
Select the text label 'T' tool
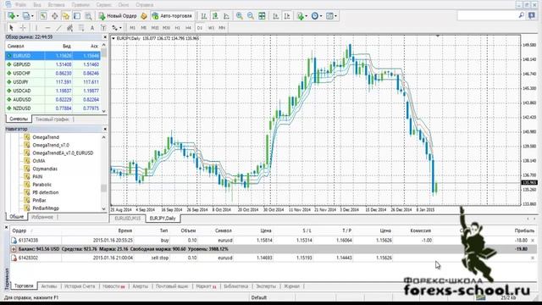pyautogui.click(x=103, y=28)
